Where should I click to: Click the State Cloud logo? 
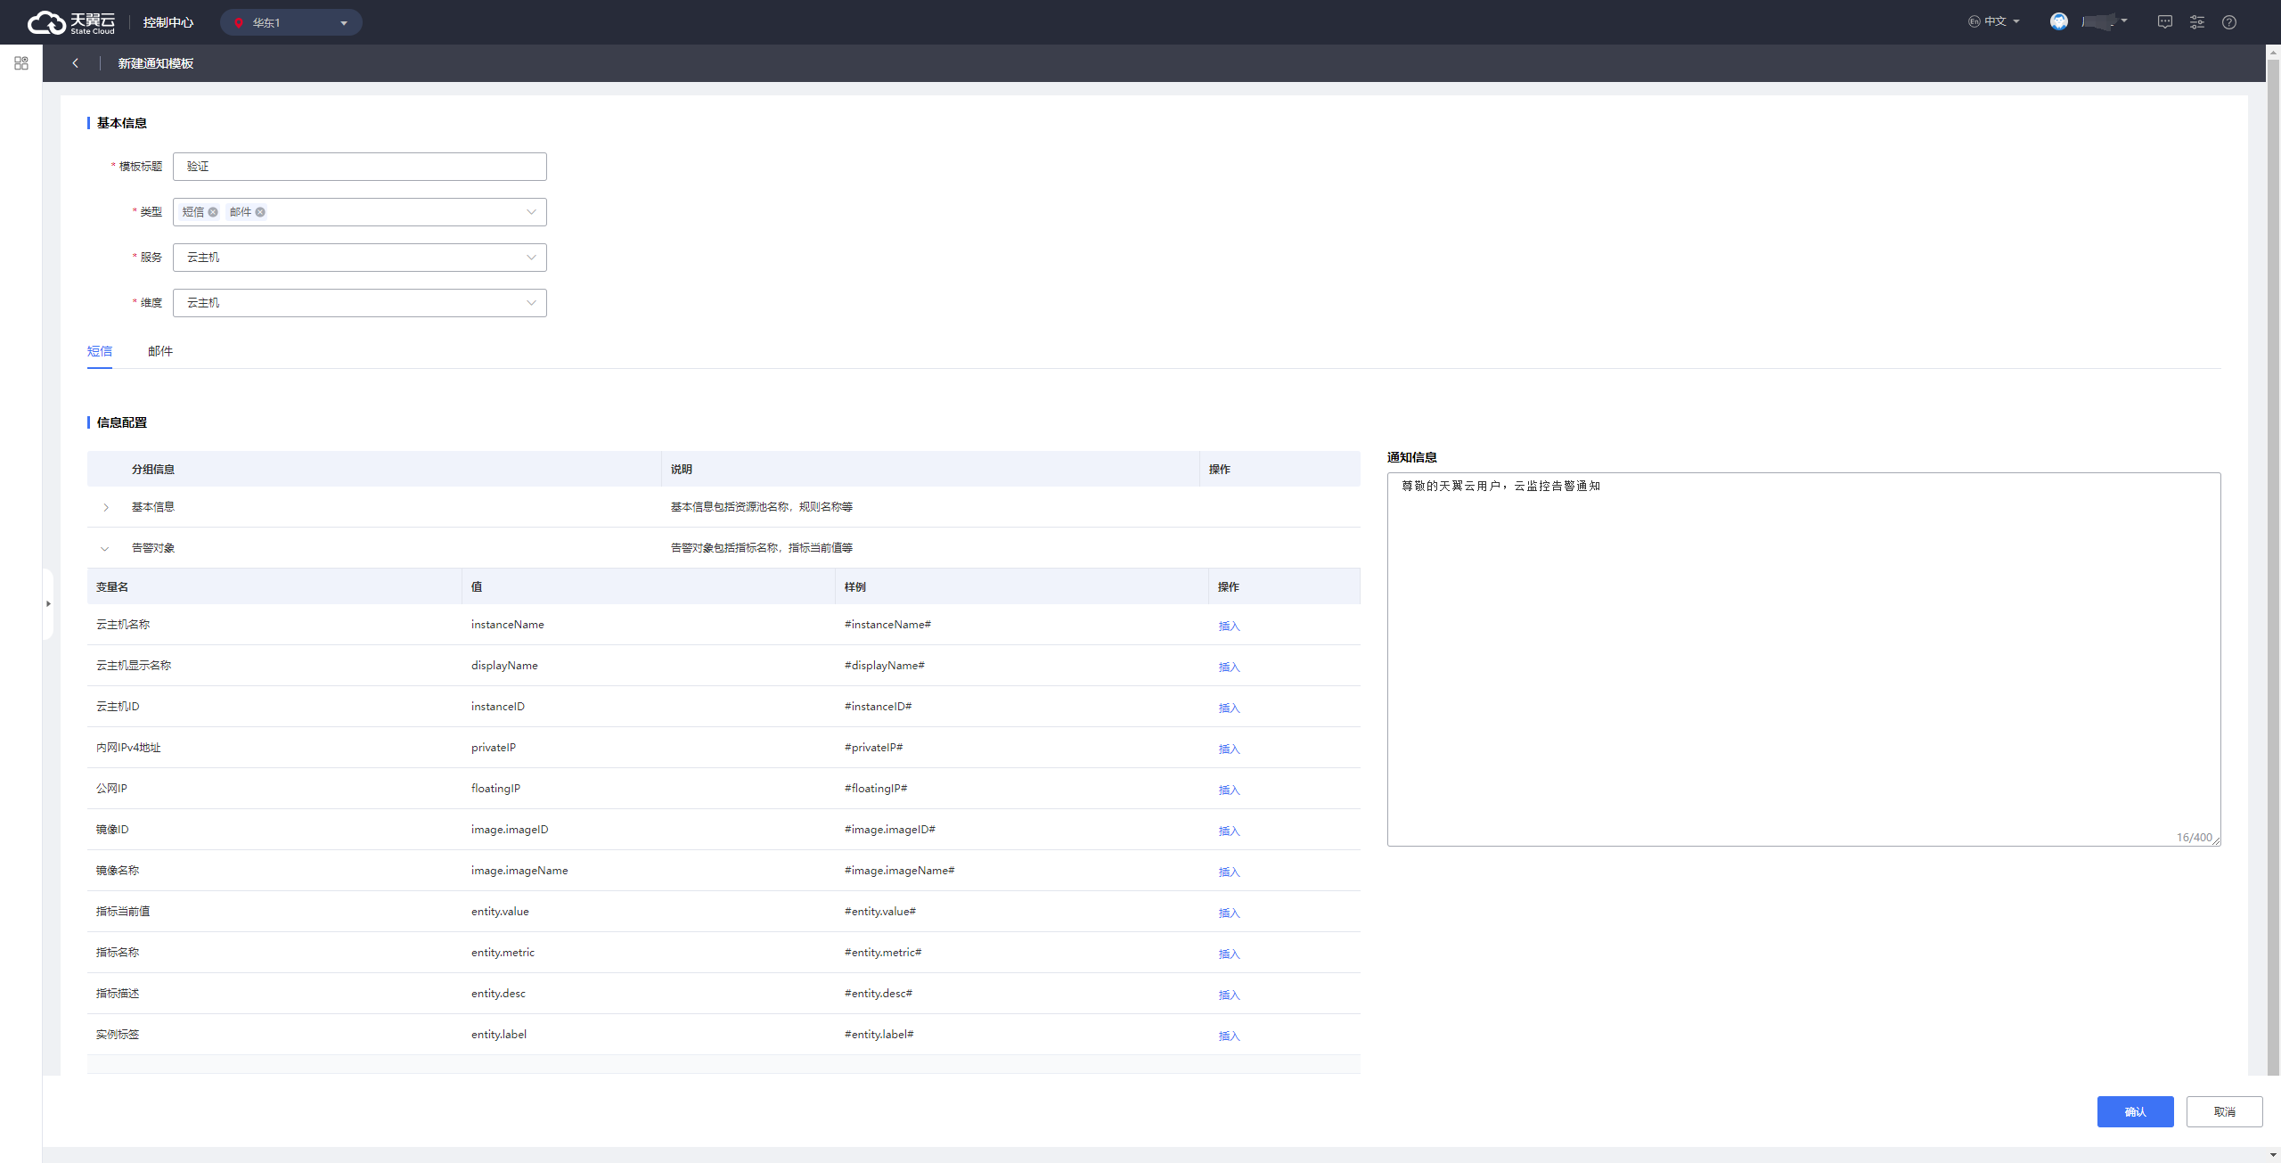(70, 22)
